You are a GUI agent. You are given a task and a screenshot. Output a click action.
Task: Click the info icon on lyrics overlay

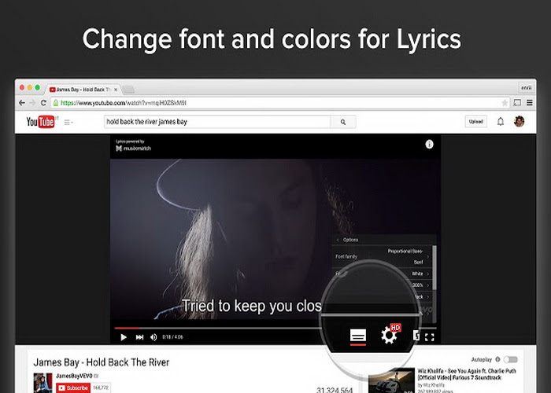429,144
